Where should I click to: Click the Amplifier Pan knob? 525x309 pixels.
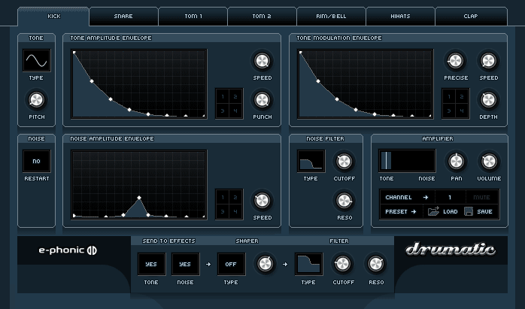456,162
